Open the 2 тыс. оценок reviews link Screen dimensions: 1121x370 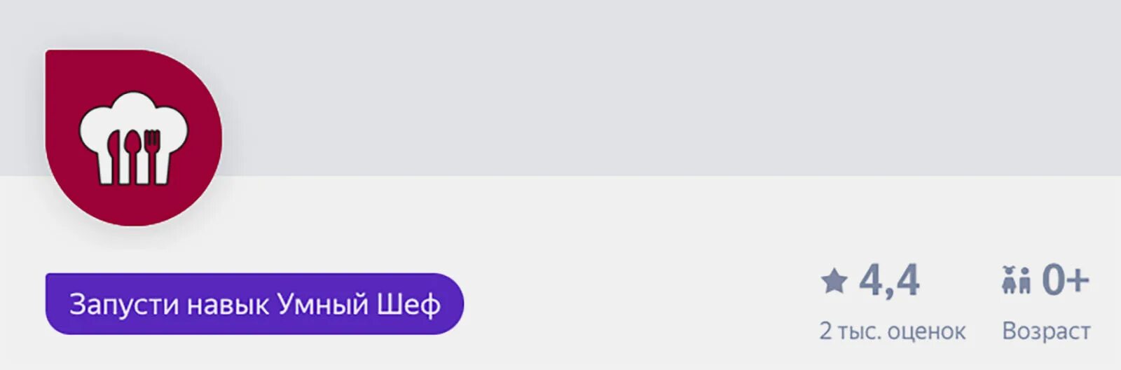coord(892,331)
